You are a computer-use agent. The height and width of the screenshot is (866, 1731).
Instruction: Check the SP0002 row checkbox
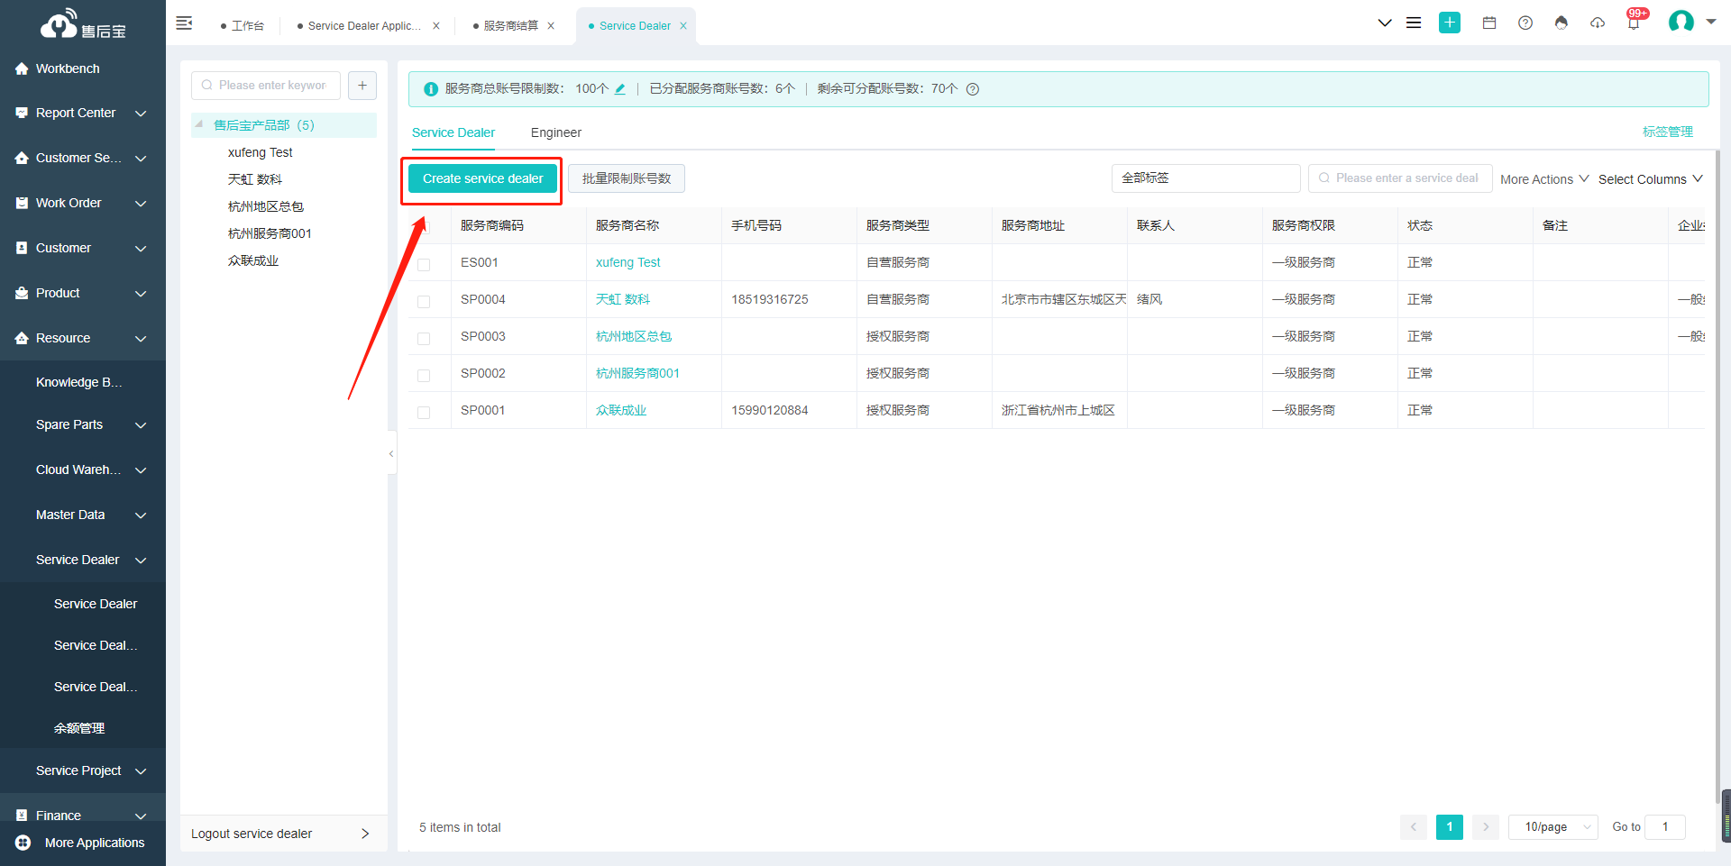(x=424, y=375)
